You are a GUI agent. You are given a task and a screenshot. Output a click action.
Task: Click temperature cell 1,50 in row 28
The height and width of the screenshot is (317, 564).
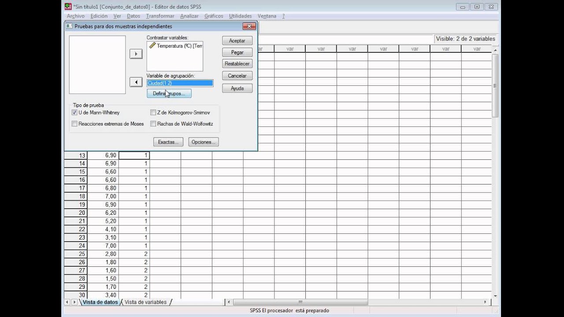pyautogui.click(x=103, y=279)
